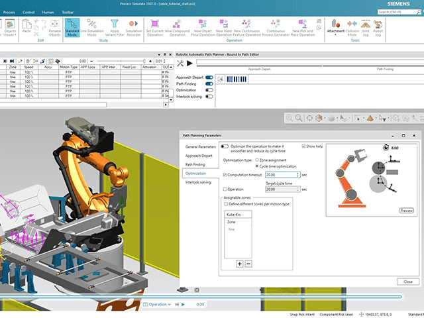The image size is (424, 318).
Task: Close the Path Planning Parameters dialog via Close
Action: (x=408, y=282)
